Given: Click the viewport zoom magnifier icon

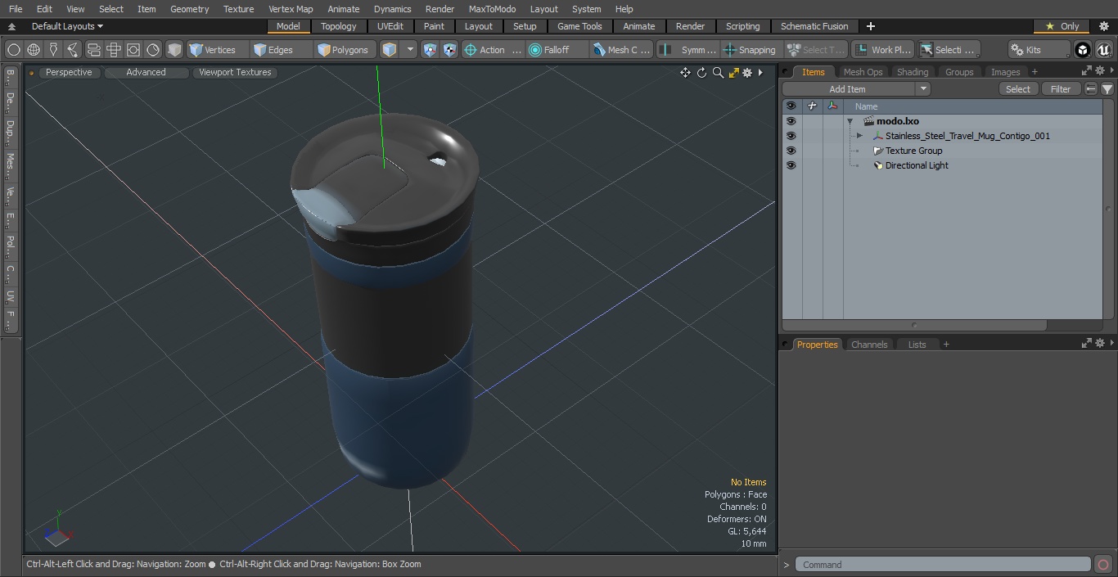Looking at the screenshot, I should click(718, 73).
